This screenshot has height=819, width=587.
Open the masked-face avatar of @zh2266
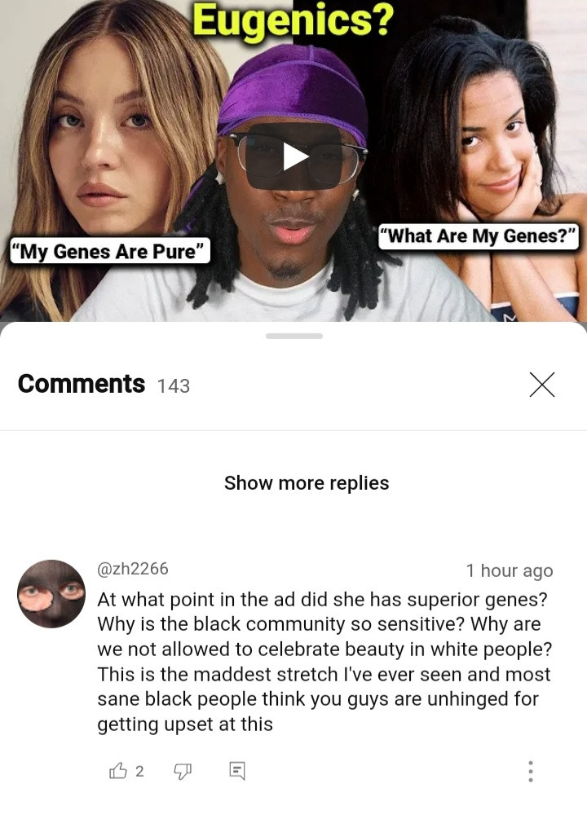click(x=51, y=594)
